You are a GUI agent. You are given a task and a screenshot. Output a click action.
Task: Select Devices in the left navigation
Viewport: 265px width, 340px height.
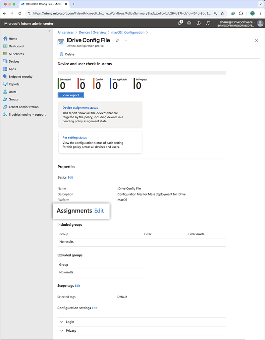pyautogui.click(x=14, y=61)
